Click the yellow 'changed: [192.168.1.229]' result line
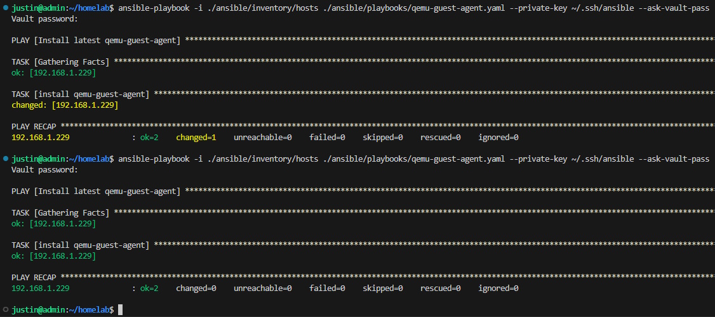 [x=65, y=105]
